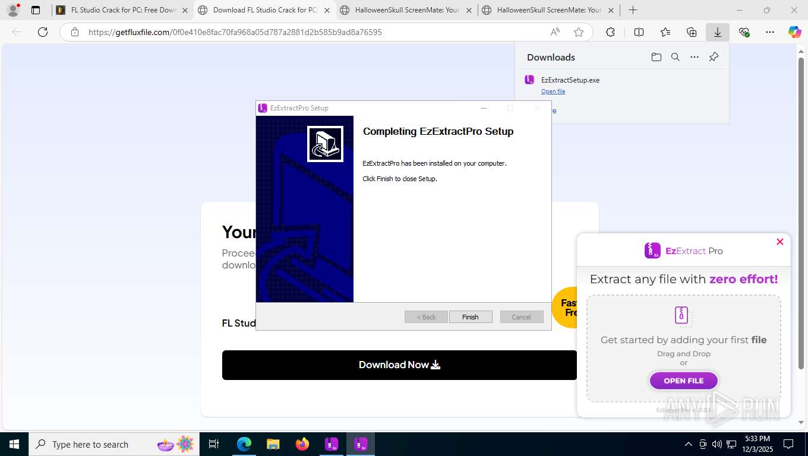Click the Downloads panel heading
The height and width of the screenshot is (456, 808).
tap(551, 57)
